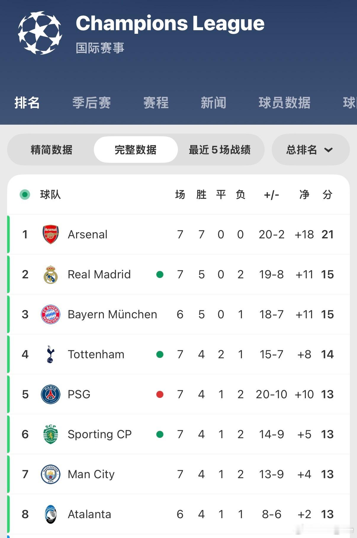Open the 新闻 tab

[213, 103]
